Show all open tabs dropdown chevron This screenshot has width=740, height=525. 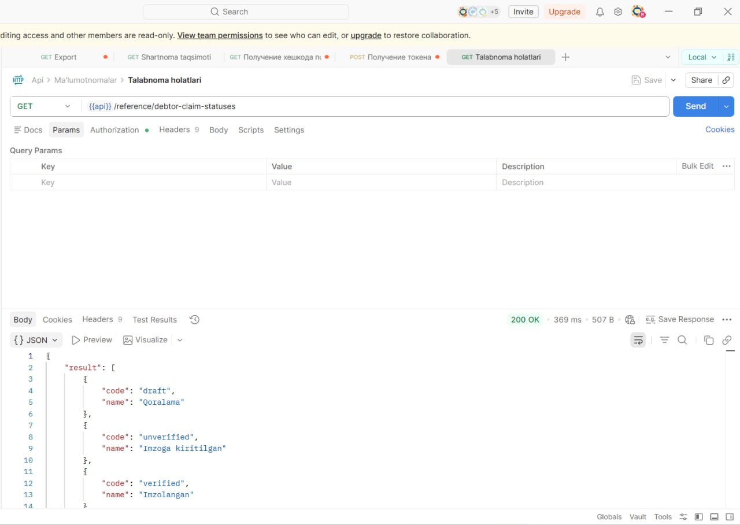point(668,57)
